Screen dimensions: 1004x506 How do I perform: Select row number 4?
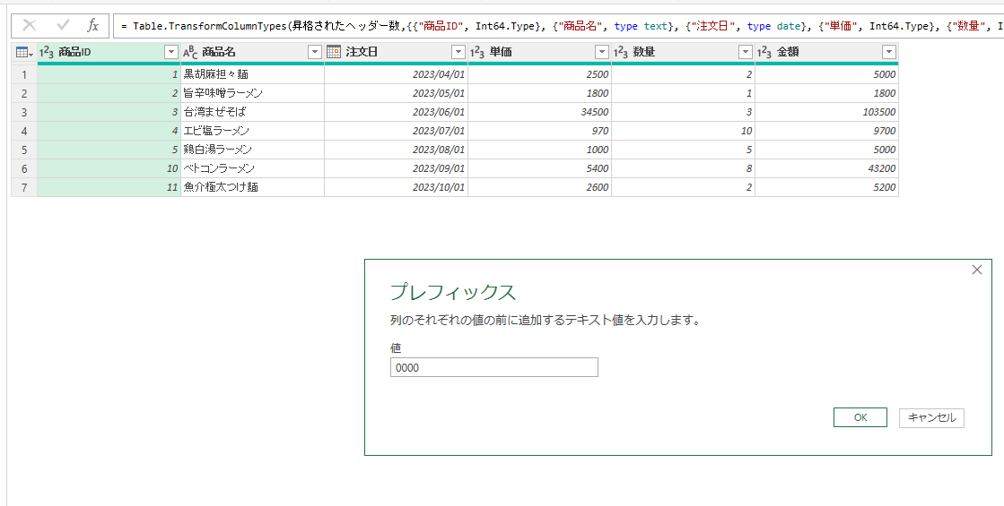click(x=24, y=131)
